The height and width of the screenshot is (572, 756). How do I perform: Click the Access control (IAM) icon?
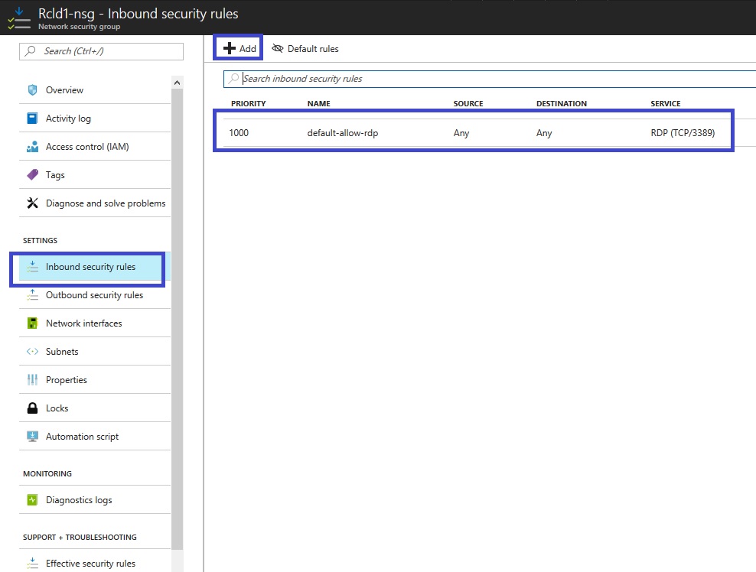(32, 147)
